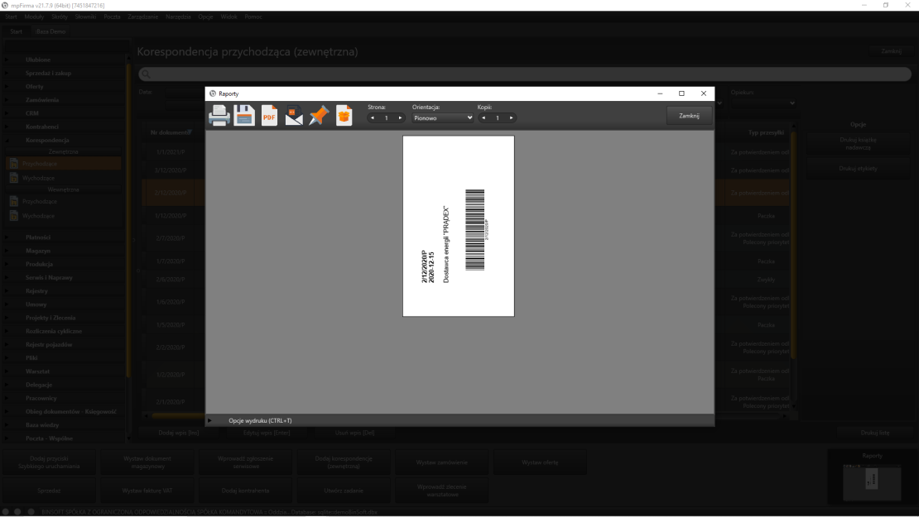The image size is (919, 517).
Task: Open the Poczta menu
Action: click(112, 17)
